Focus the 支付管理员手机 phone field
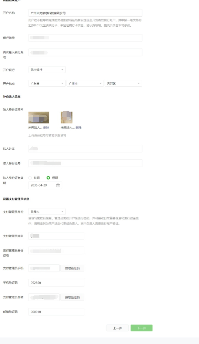199x344 pixels. coord(44,268)
